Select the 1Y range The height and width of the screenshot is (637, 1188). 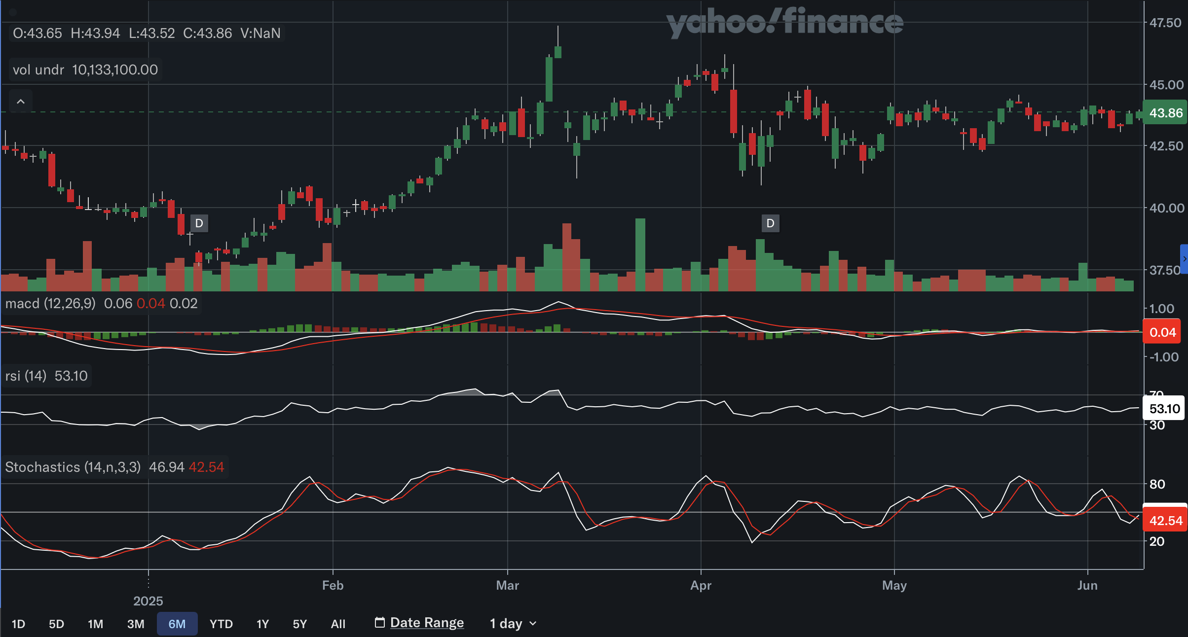point(262,623)
